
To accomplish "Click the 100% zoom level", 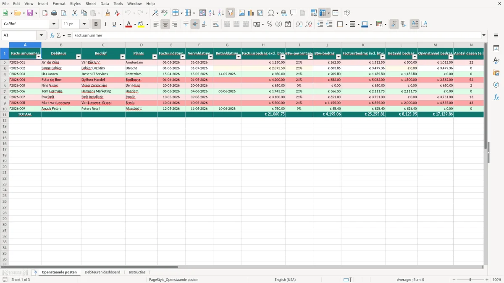I will (497, 280).
